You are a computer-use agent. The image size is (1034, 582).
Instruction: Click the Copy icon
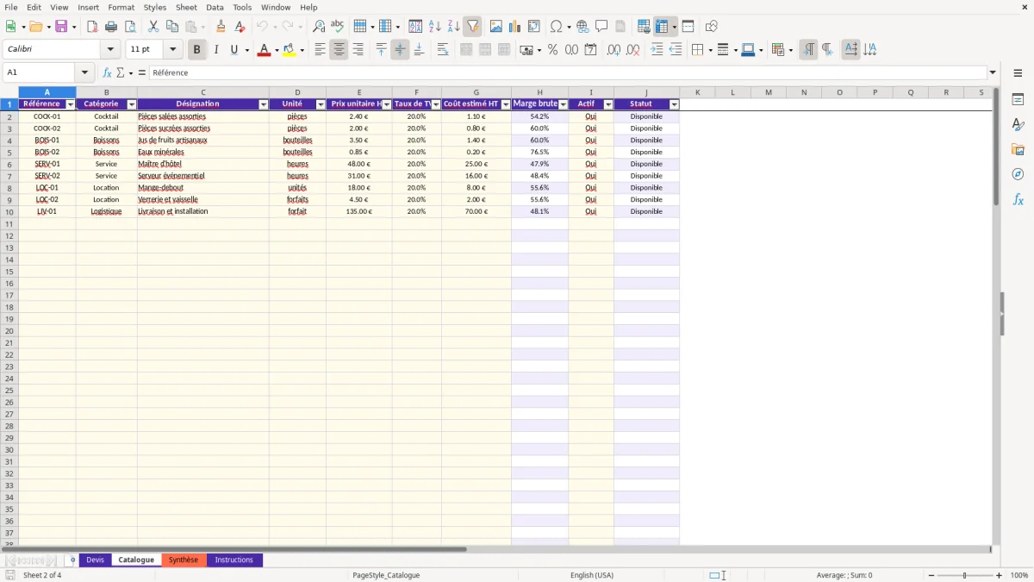coord(172,27)
